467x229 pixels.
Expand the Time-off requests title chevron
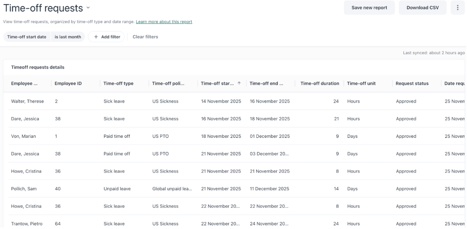click(88, 8)
